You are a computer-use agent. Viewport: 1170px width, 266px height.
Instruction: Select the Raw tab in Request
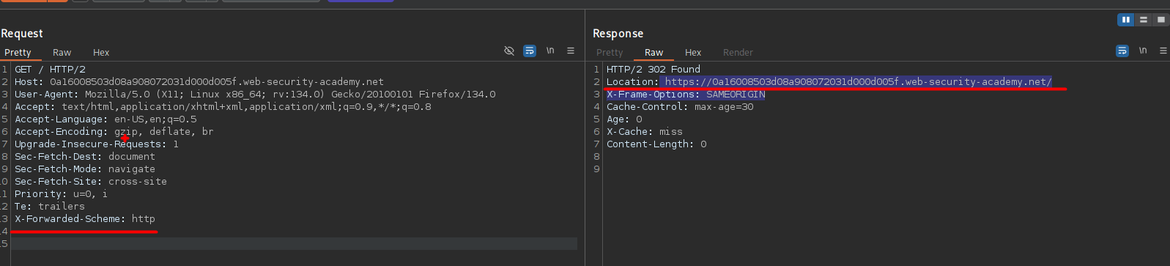click(x=62, y=52)
